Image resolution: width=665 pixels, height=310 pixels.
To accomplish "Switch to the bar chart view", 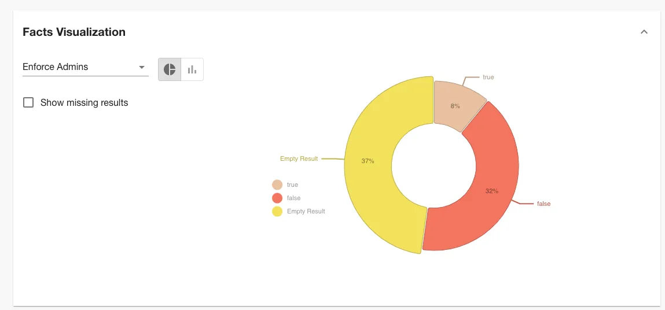I will point(192,69).
